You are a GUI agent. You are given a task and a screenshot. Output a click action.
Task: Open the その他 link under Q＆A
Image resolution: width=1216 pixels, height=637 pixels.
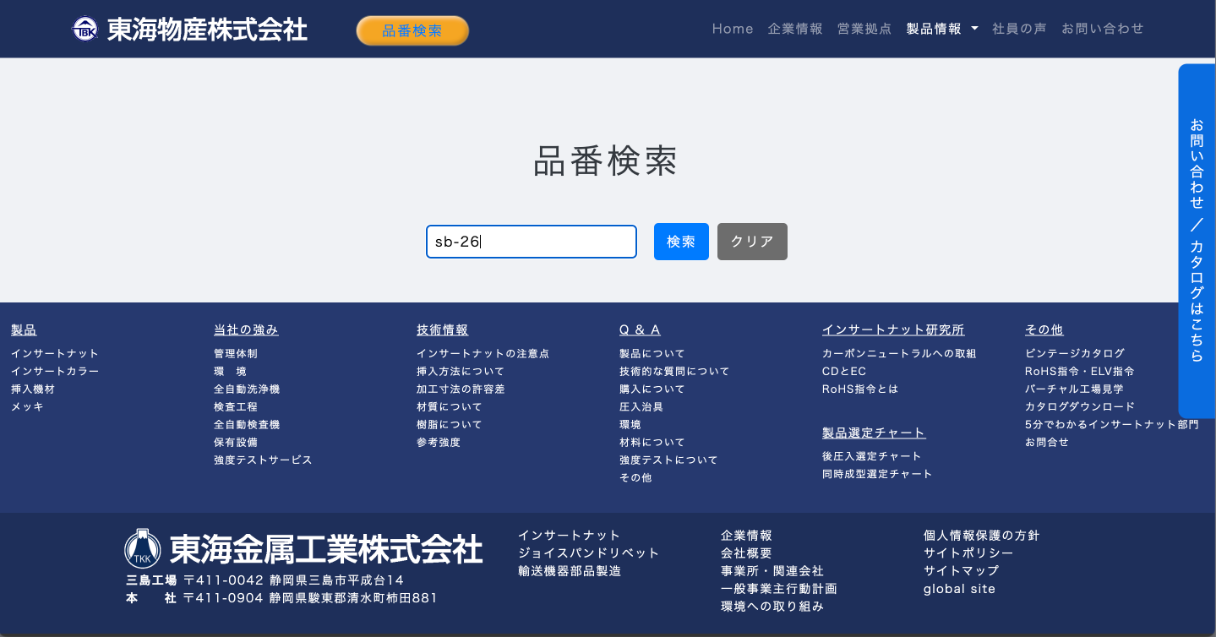pyautogui.click(x=635, y=478)
